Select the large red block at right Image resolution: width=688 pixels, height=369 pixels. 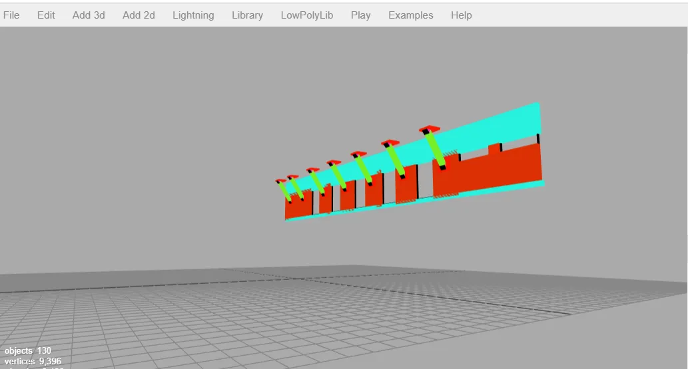(x=500, y=169)
